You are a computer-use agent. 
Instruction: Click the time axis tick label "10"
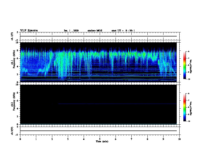[179, 139]
